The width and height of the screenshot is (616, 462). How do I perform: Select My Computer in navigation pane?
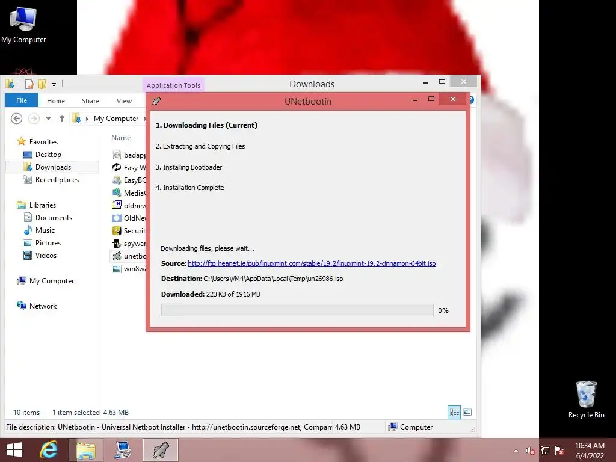[52, 280]
